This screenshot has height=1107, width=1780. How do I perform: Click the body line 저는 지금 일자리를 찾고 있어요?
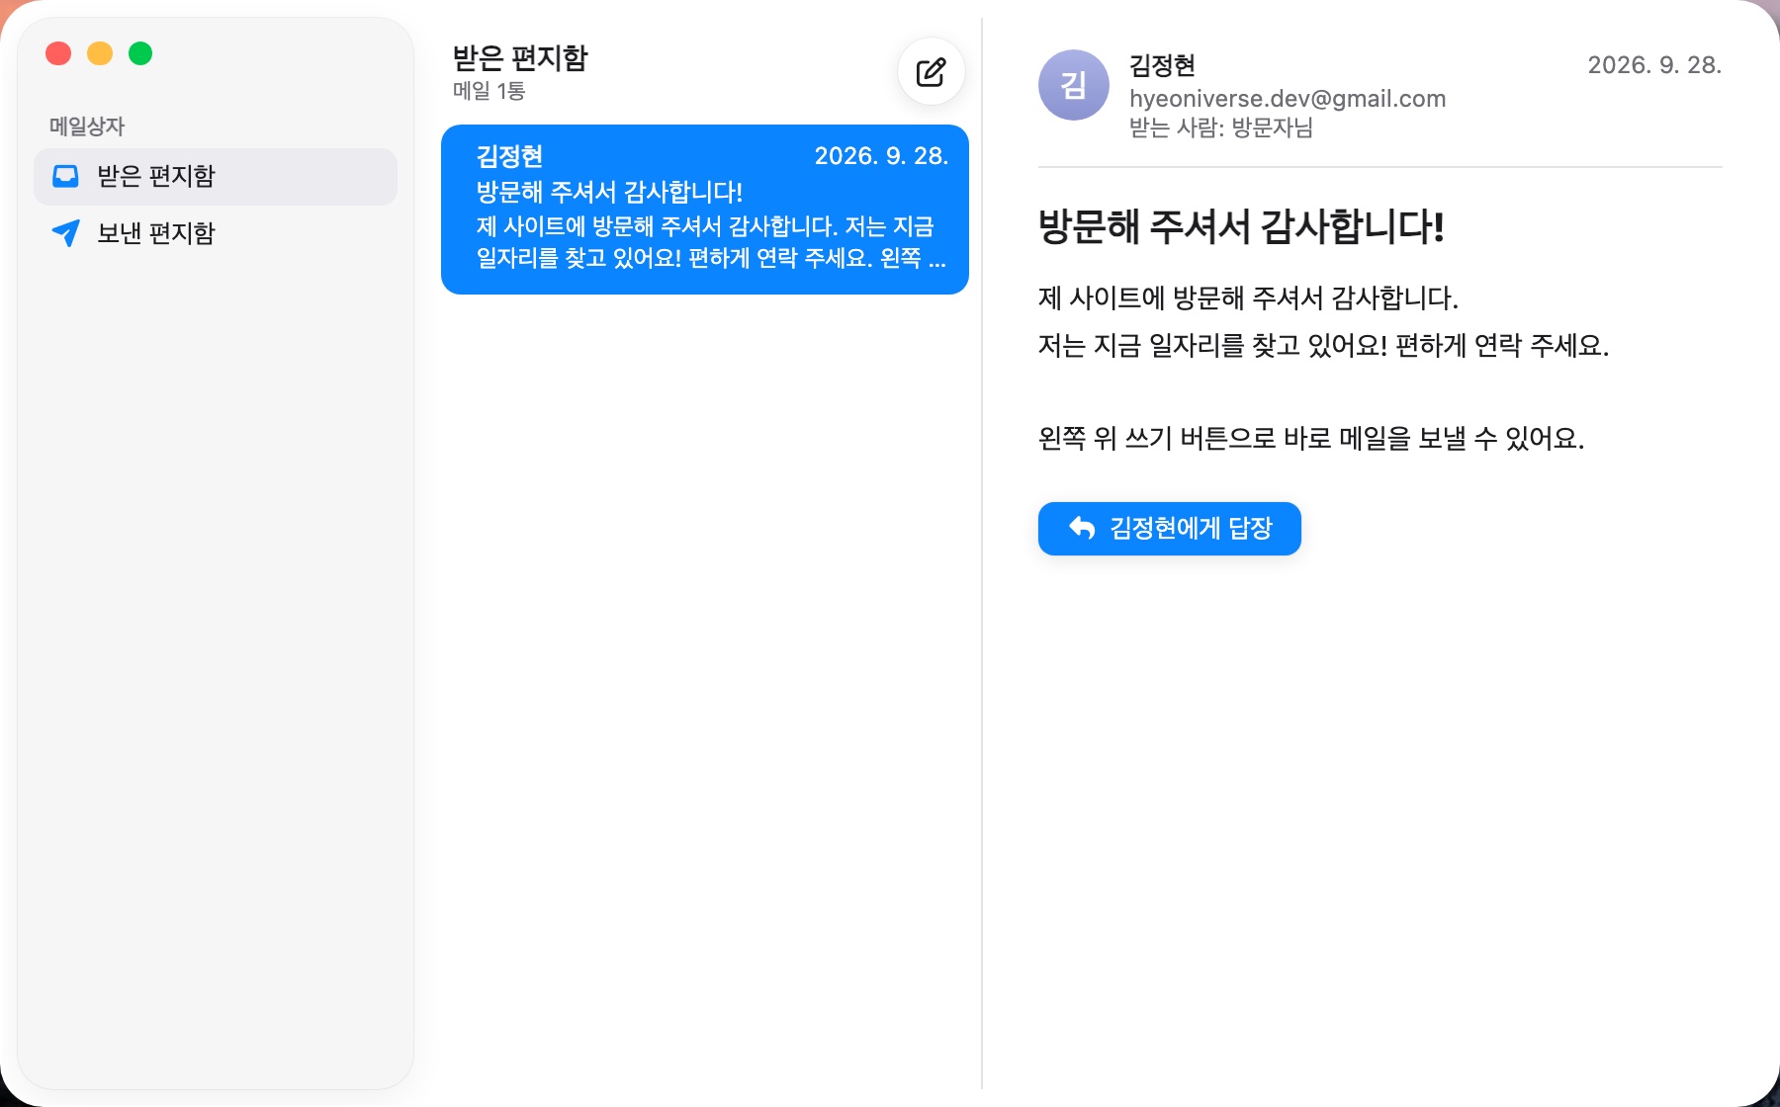[1323, 346]
